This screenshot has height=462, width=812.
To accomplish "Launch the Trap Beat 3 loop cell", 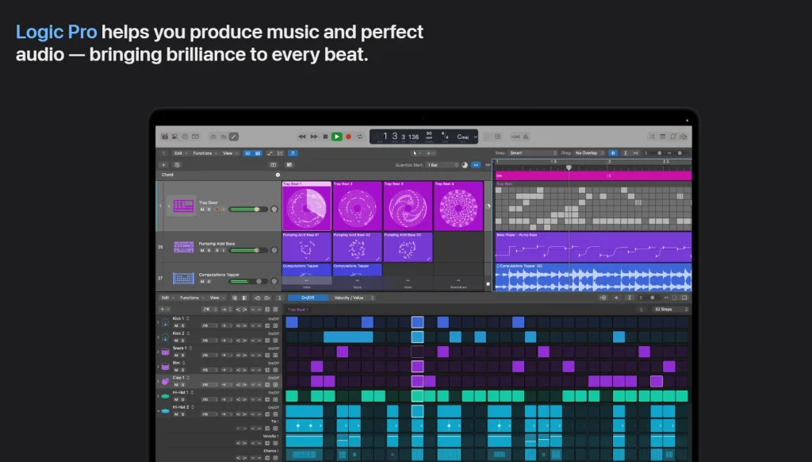I will tap(408, 206).
